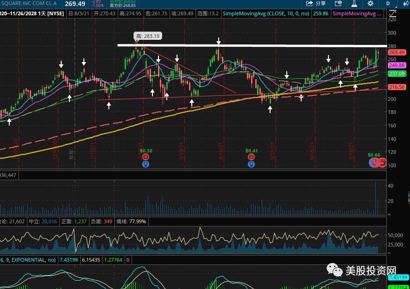Click the 负面: 349 negative count

101,221
